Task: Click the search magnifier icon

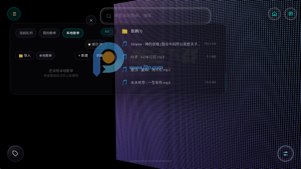Action: 109,16
